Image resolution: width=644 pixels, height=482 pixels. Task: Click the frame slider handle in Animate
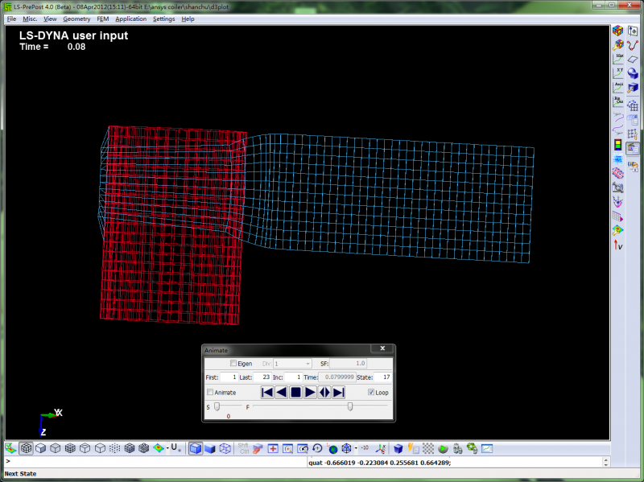point(349,407)
